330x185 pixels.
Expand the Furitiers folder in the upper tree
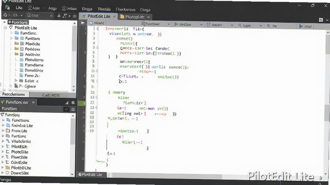click(x=12, y=38)
